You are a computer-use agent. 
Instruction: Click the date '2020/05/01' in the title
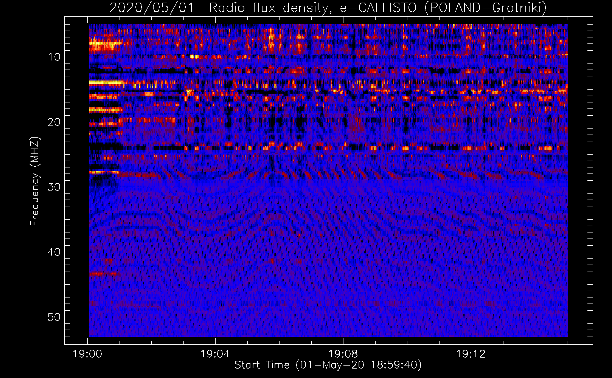pos(152,8)
